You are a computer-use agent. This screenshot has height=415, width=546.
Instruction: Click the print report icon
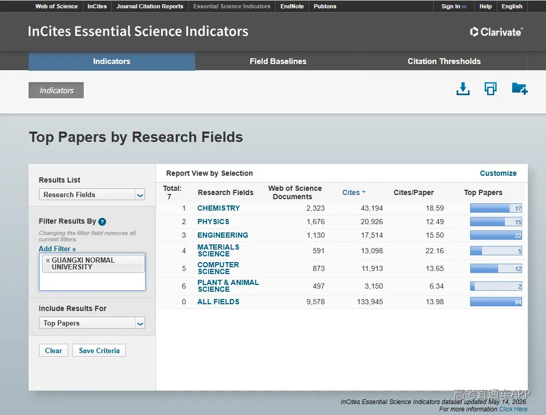click(491, 88)
